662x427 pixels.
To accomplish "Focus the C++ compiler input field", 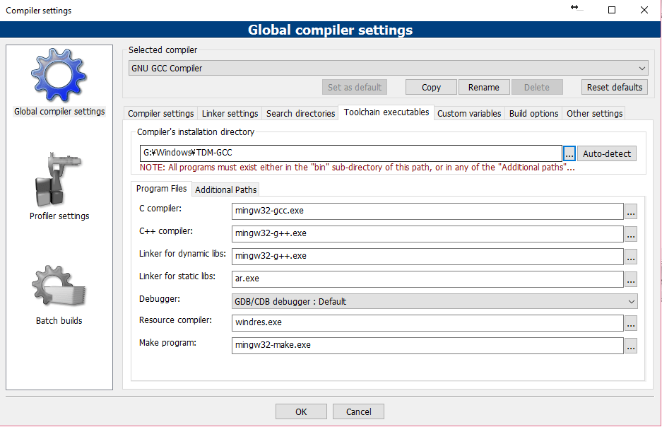I will (x=427, y=234).
